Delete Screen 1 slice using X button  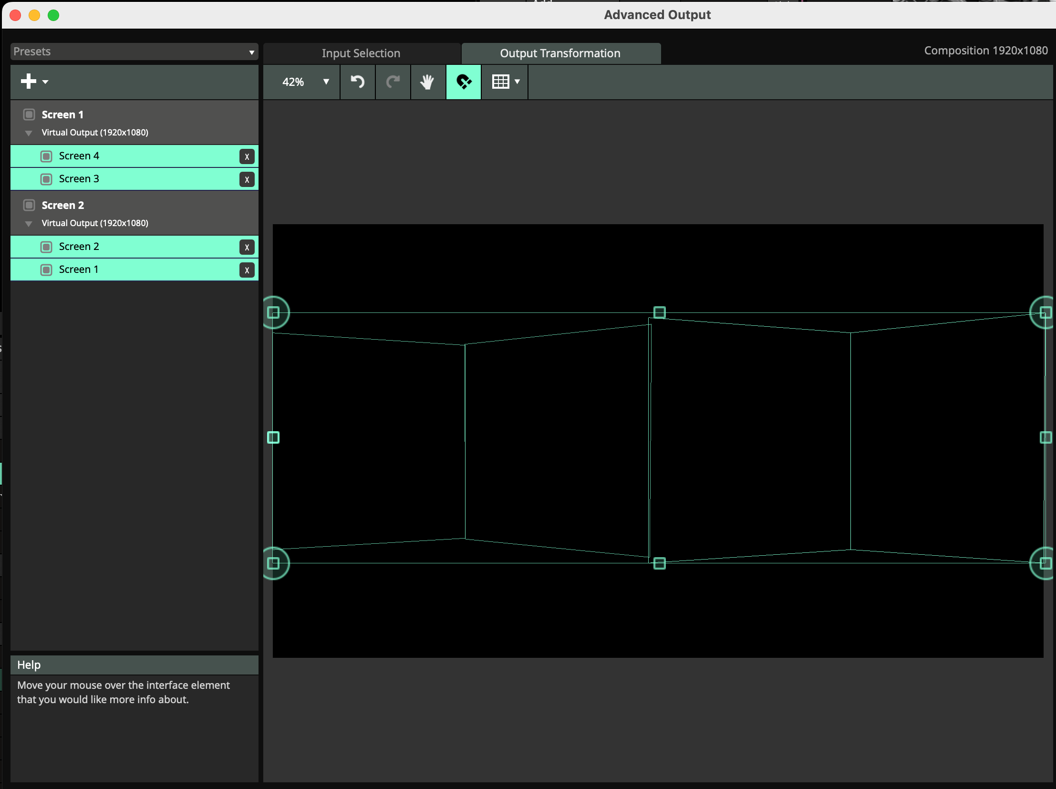[246, 270]
